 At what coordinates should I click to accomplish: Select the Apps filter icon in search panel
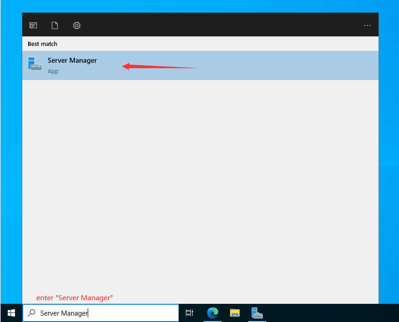33,25
